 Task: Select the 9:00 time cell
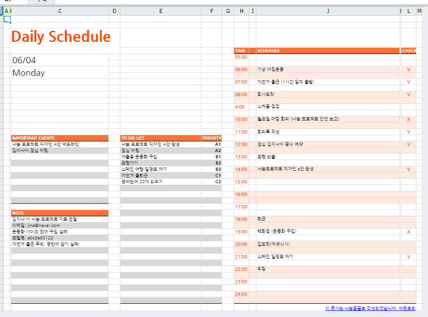(242, 107)
